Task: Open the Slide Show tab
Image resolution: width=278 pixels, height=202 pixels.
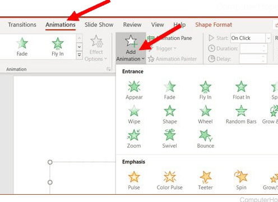Action: pyautogui.click(x=99, y=25)
